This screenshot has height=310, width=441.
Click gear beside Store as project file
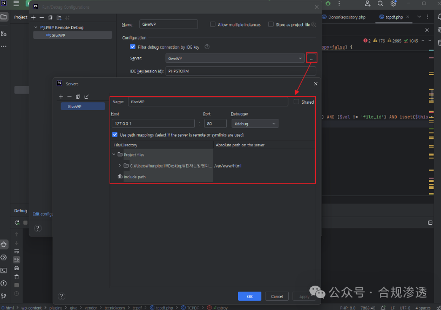pos(314,24)
